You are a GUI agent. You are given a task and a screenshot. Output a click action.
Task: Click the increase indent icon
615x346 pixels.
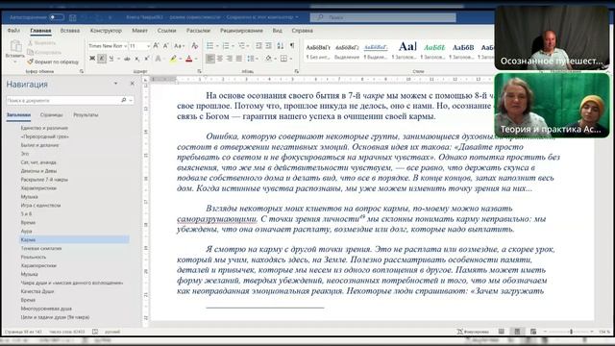point(269,46)
